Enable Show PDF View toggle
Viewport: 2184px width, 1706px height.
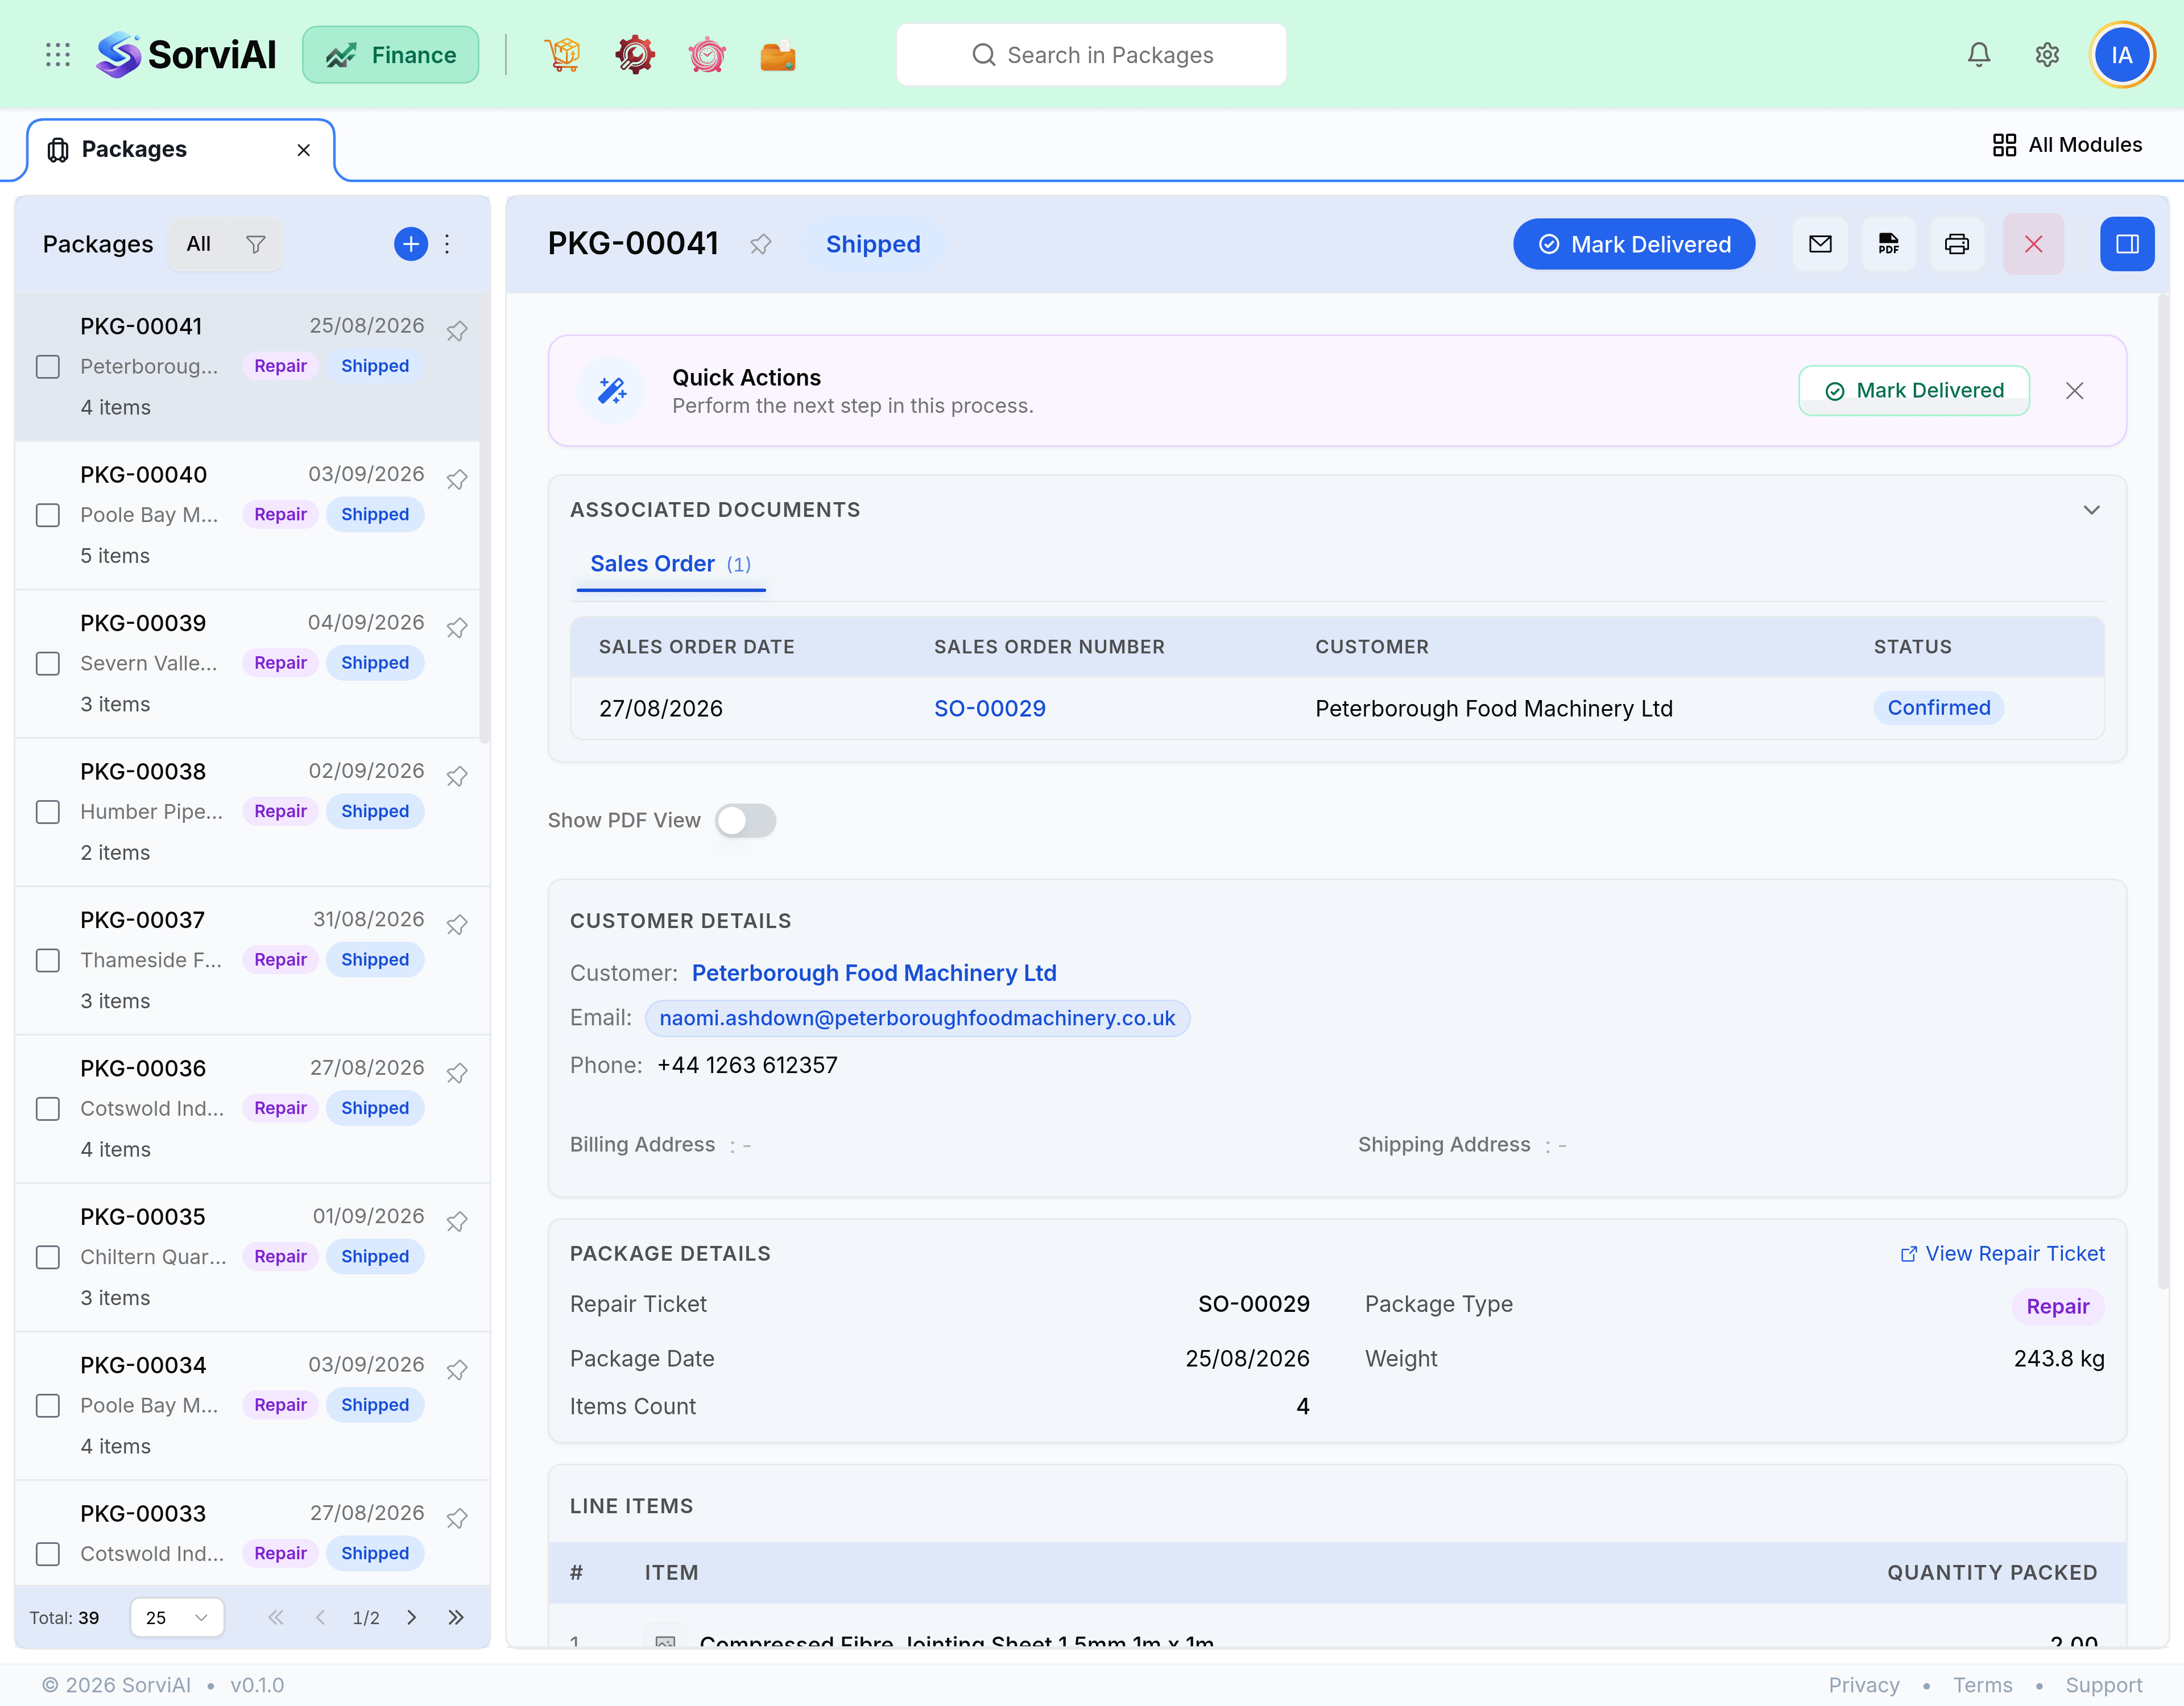tap(746, 821)
